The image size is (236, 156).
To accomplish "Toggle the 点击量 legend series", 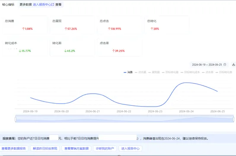I will (x=140, y=72).
